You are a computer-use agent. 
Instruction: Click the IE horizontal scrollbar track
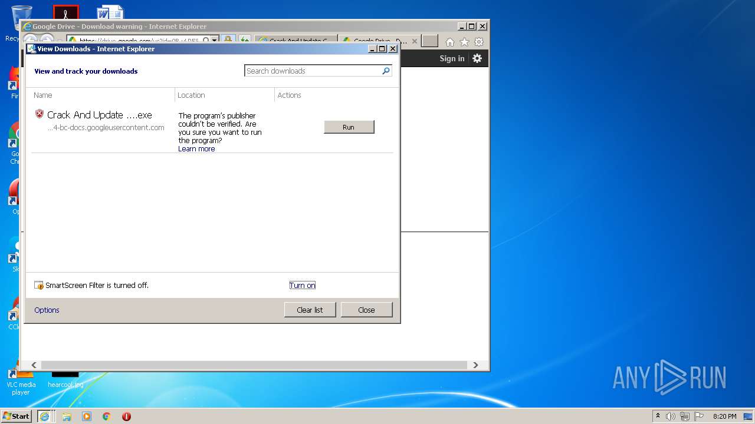[255, 365]
